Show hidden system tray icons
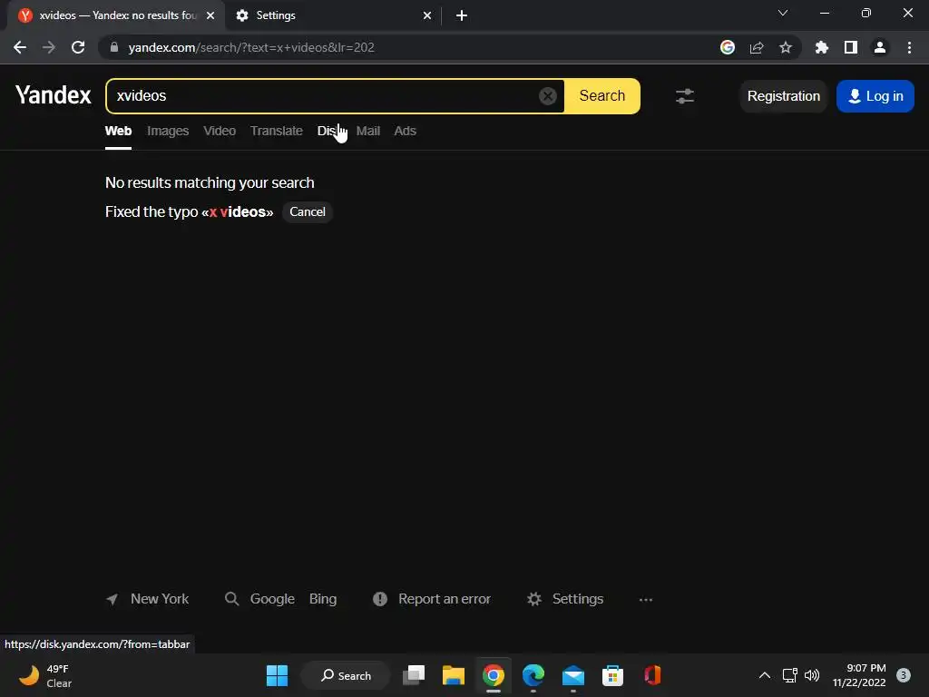 point(765,675)
